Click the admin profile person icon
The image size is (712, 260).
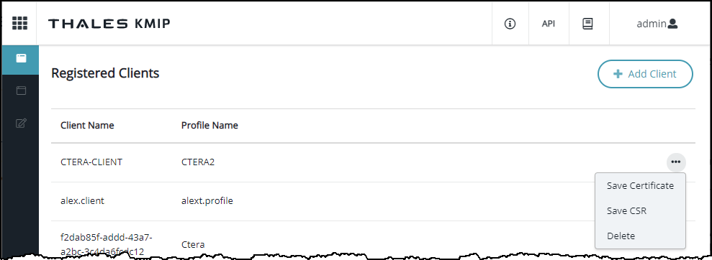tap(672, 24)
